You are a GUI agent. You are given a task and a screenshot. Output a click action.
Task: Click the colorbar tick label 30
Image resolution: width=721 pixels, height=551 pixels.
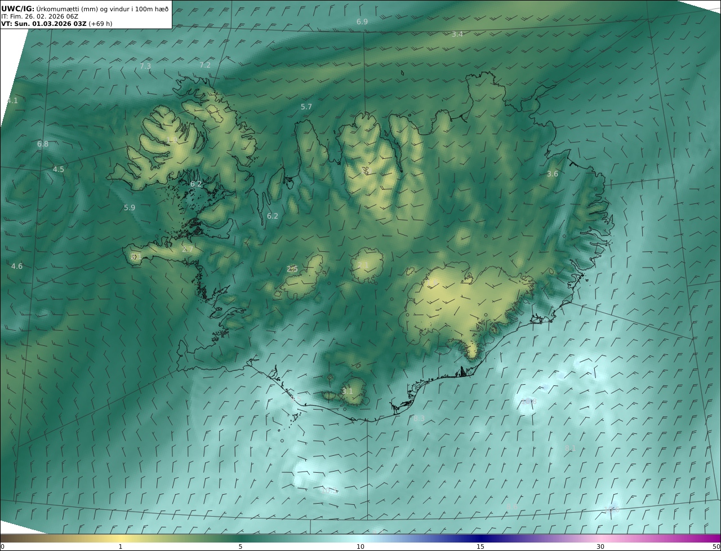(600, 546)
